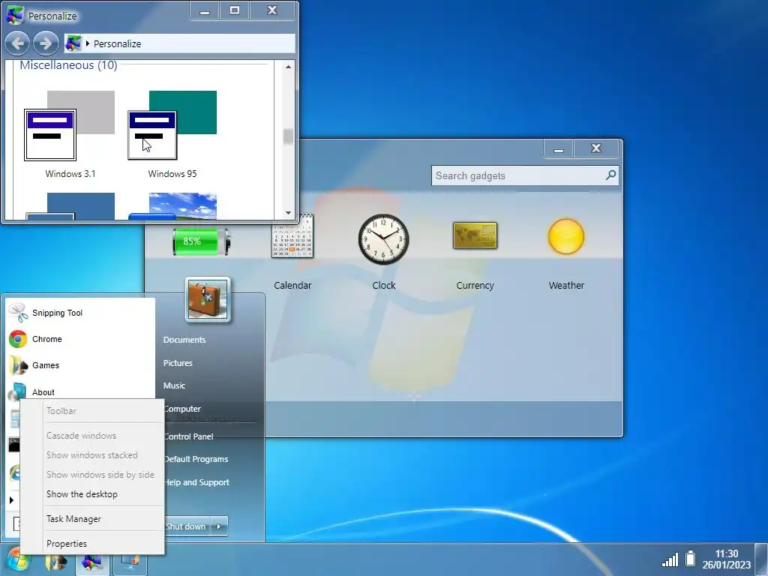Image resolution: width=768 pixels, height=576 pixels.
Task: Open the Shut down options arrow
Action: coord(219,526)
